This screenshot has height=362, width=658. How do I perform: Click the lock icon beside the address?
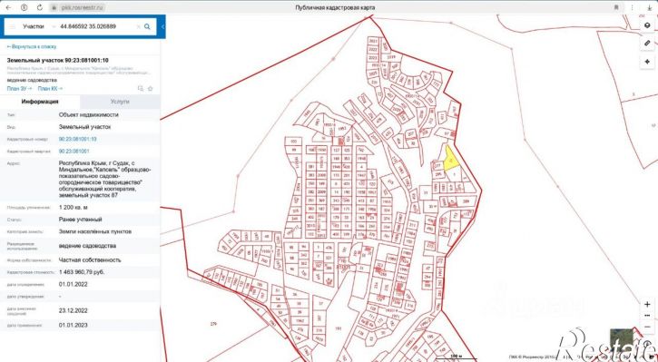pos(54,7)
